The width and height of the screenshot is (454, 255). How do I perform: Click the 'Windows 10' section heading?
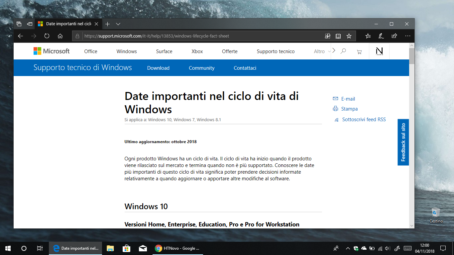coord(146,206)
